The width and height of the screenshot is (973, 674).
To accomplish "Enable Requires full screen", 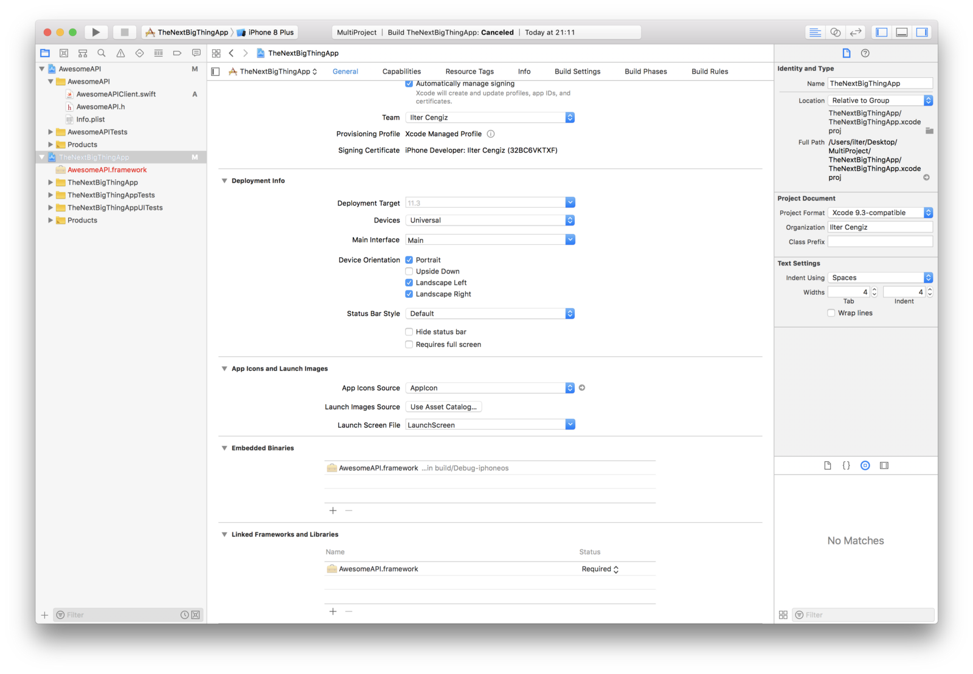I will (409, 345).
